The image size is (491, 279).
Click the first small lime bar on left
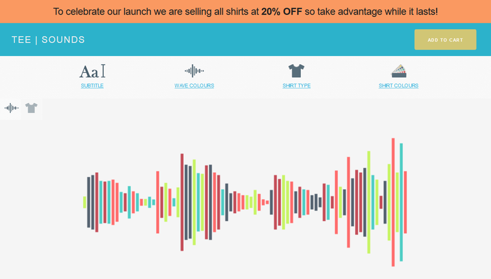coord(84,202)
